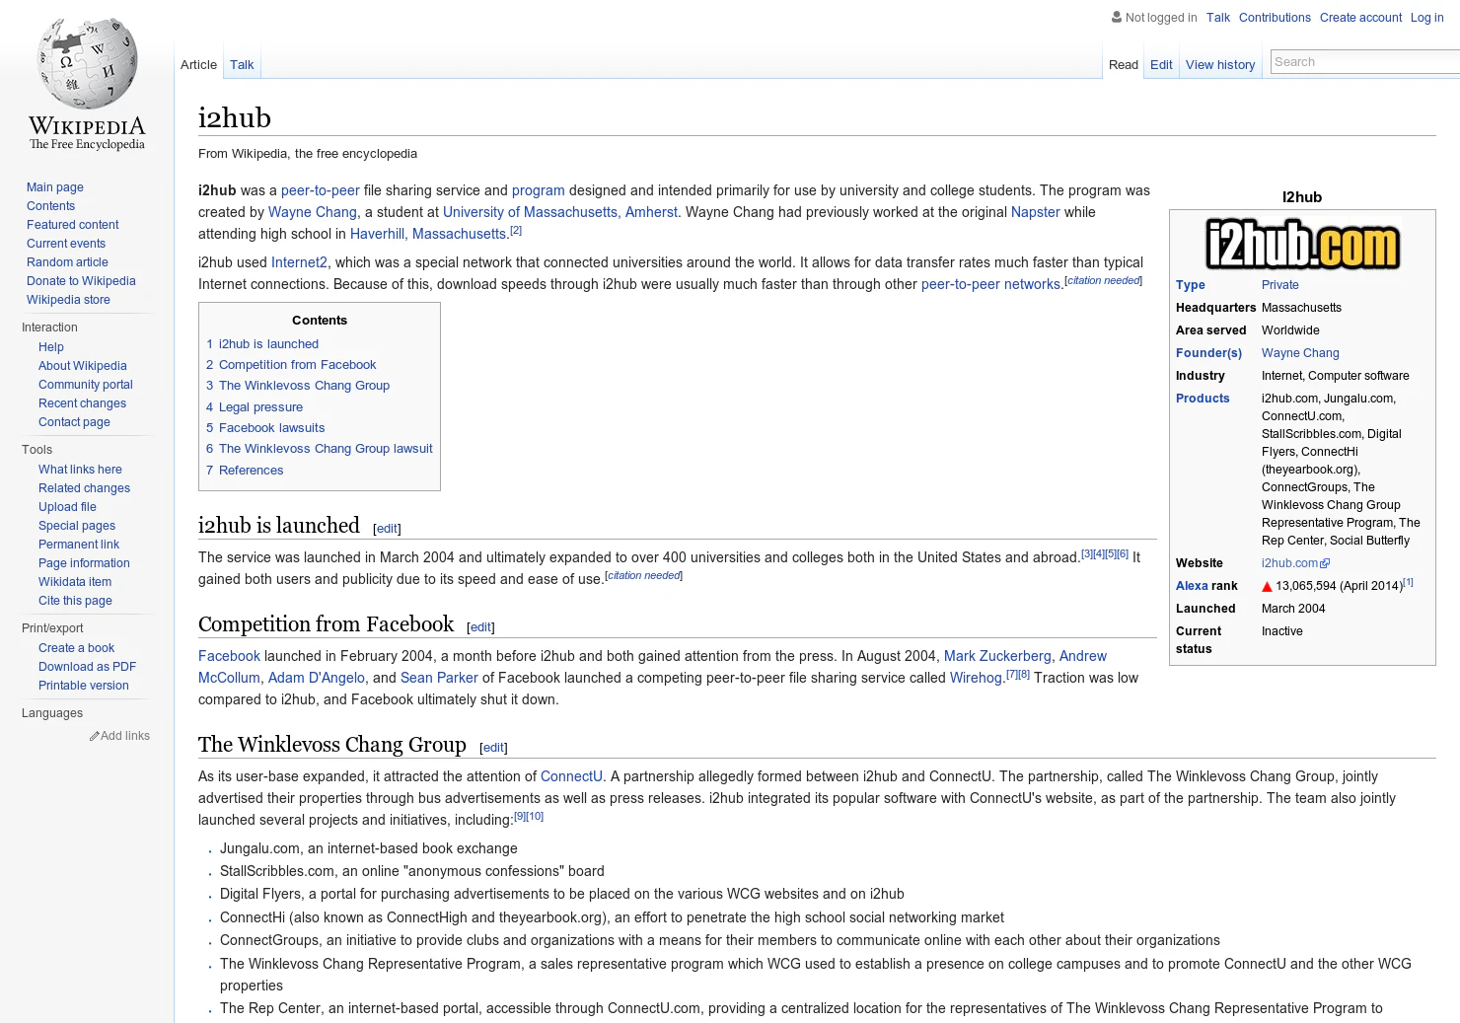Open the Help link

pos(51,347)
